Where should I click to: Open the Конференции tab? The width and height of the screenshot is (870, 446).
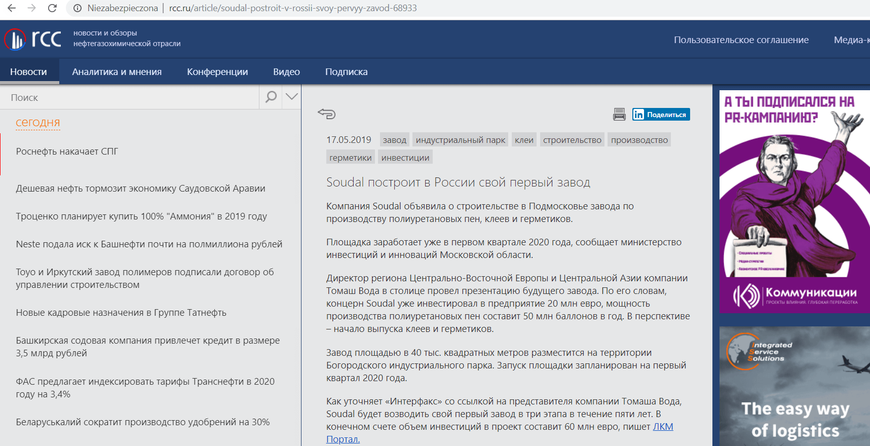(217, 72)
